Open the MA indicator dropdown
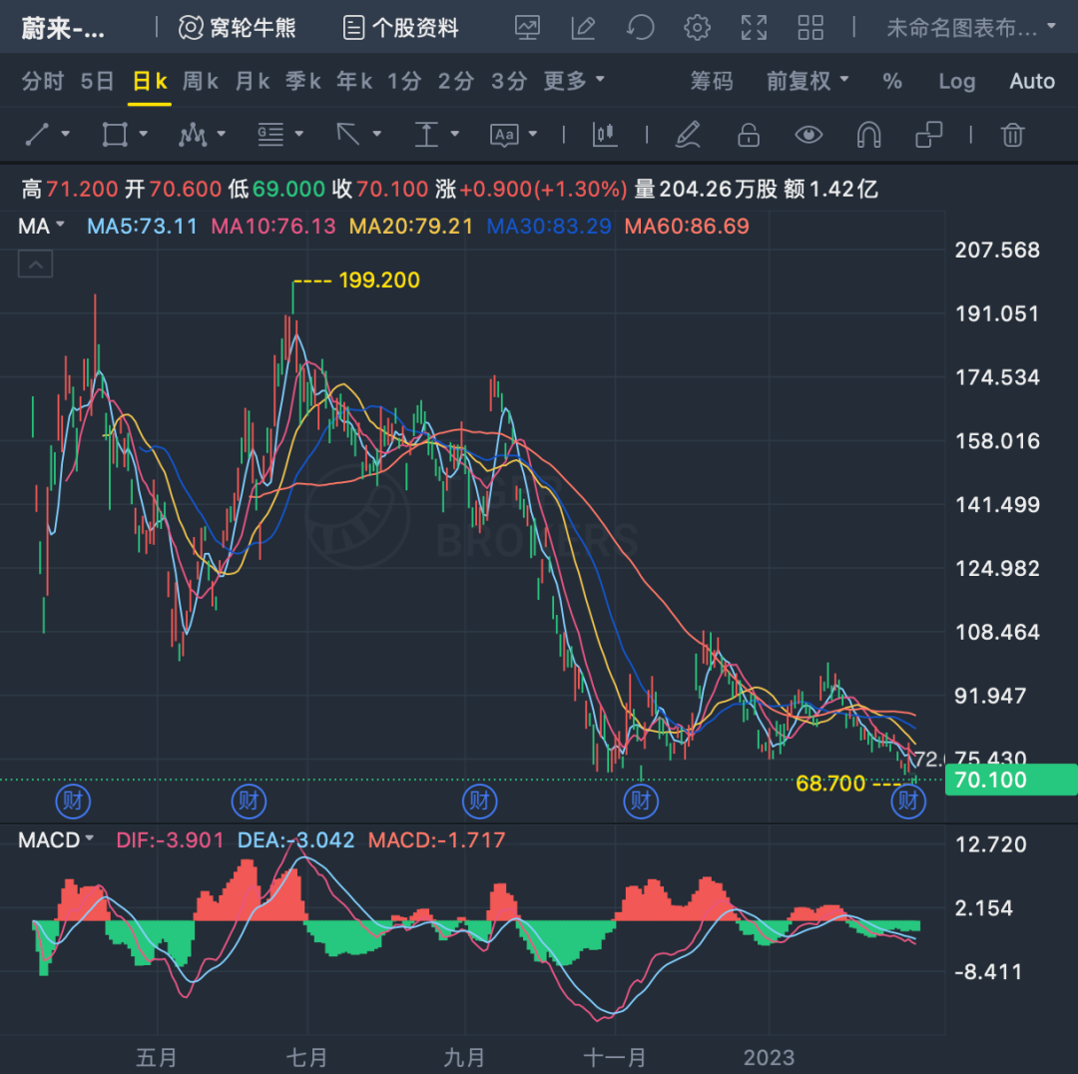The image size is (1078, 1074). tap(41, 227)
